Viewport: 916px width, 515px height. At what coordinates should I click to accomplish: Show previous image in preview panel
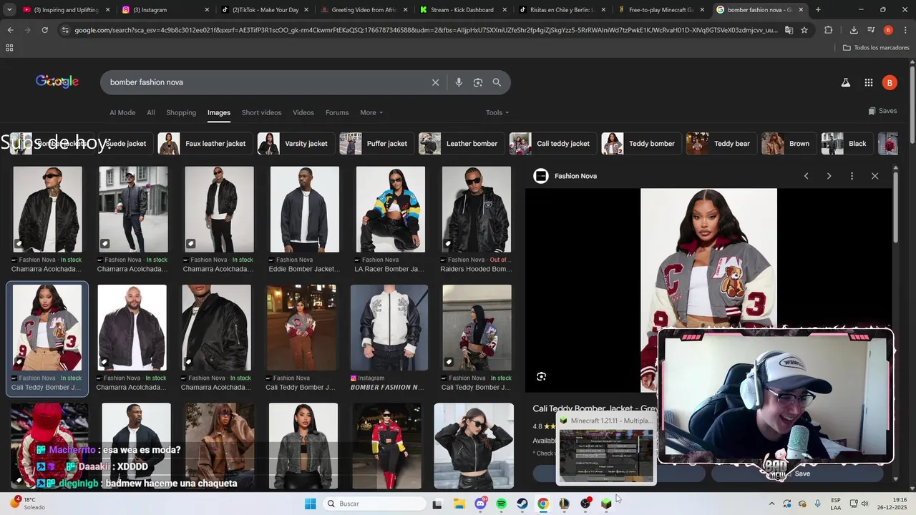807,176
